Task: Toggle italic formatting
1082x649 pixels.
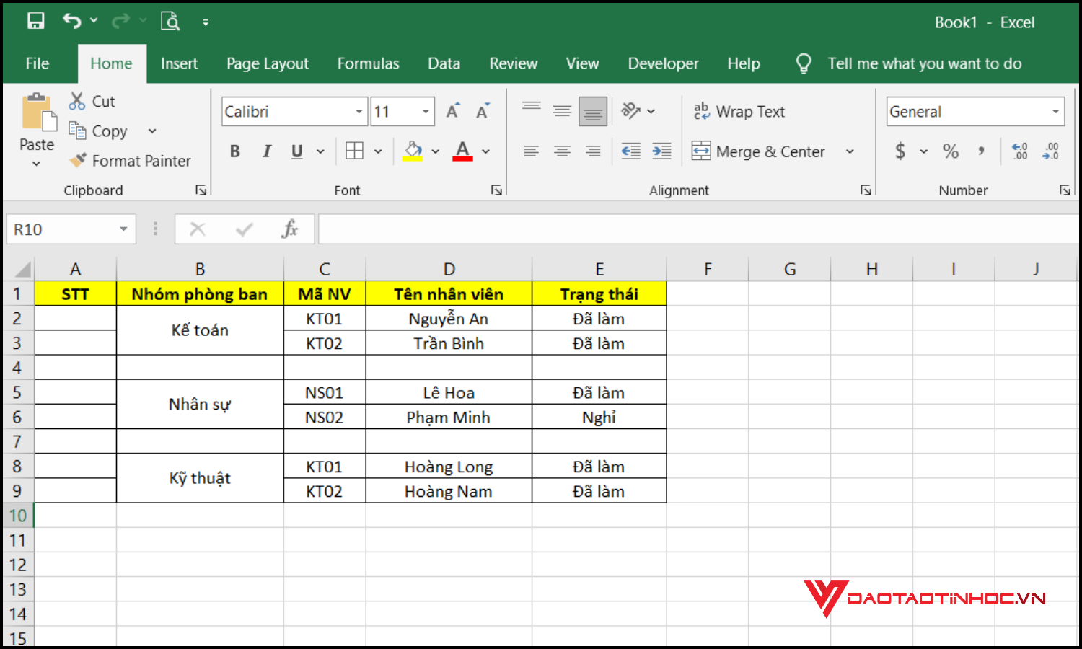Action: 266,151
